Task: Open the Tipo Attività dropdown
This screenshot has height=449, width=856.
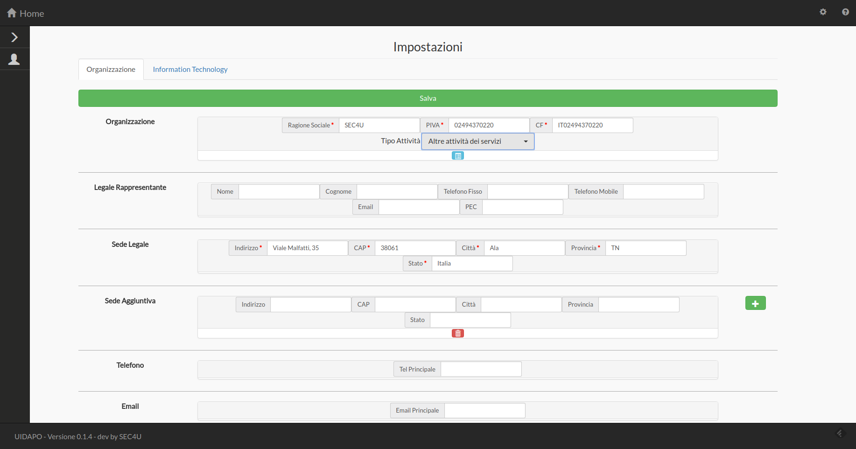Action: [x=478, y=141]
